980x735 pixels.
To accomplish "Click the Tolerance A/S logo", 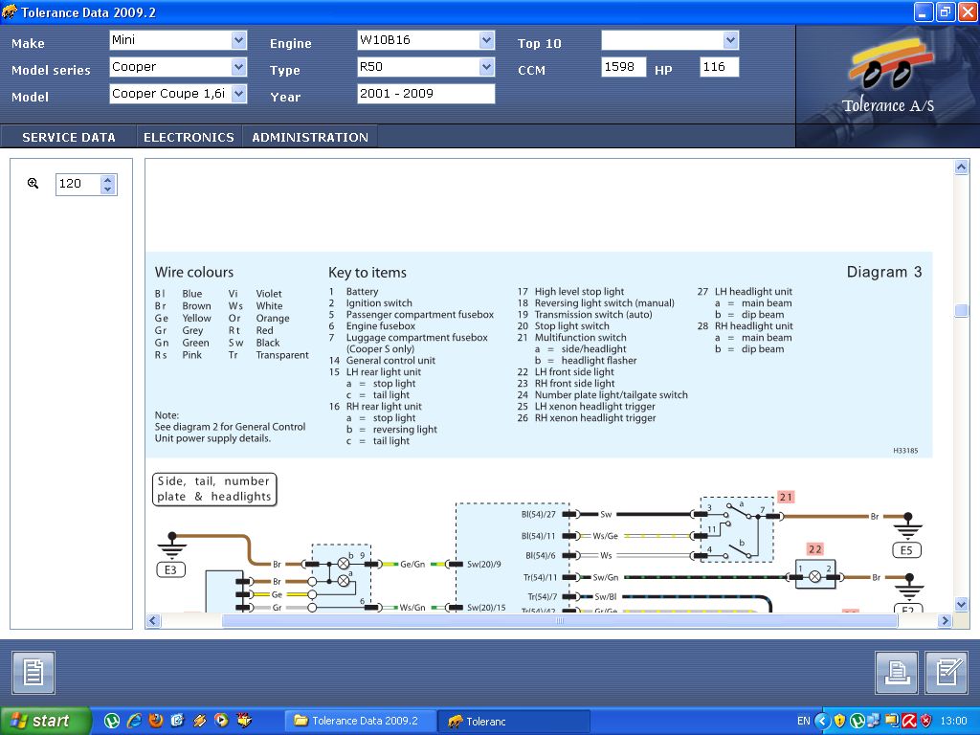I will pyautogui.click(x=887, y=76).
